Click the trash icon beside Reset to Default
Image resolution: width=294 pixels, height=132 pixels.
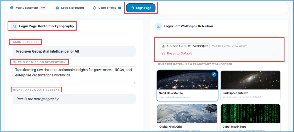tap(163, 54)
